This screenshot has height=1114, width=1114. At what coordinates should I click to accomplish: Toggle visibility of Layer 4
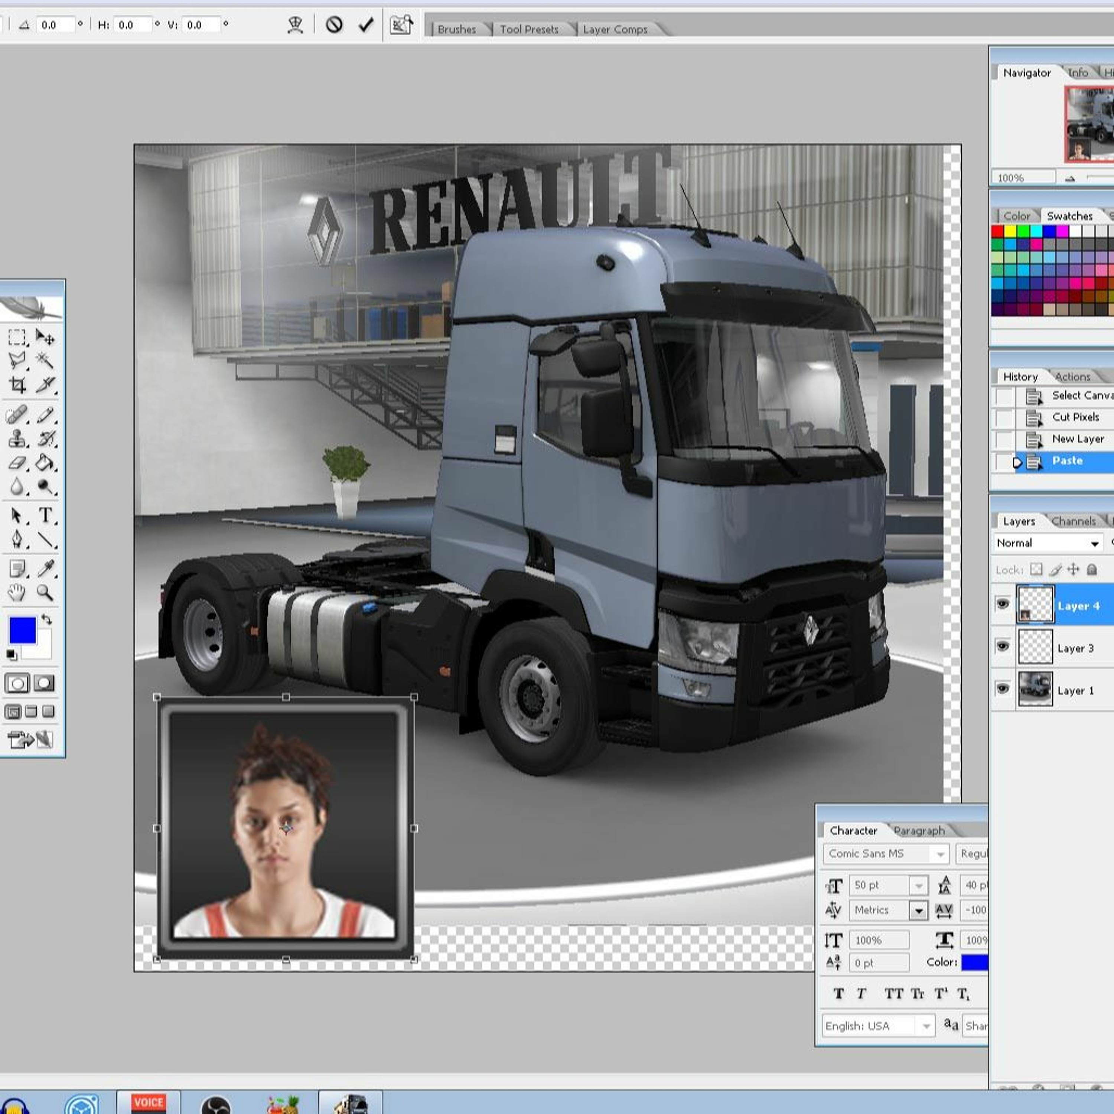[x=1003, y=604]
